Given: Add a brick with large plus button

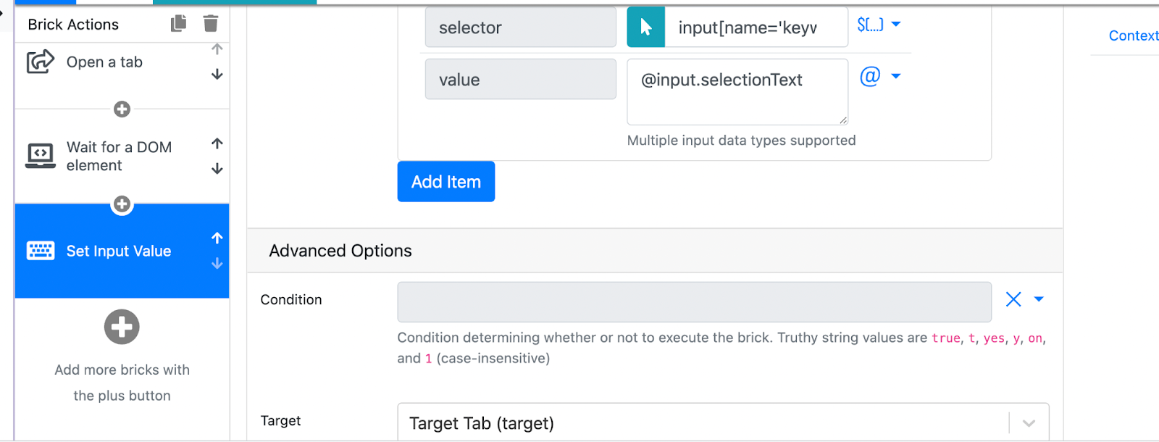Looking at the screenshot, I should [122, 327].
